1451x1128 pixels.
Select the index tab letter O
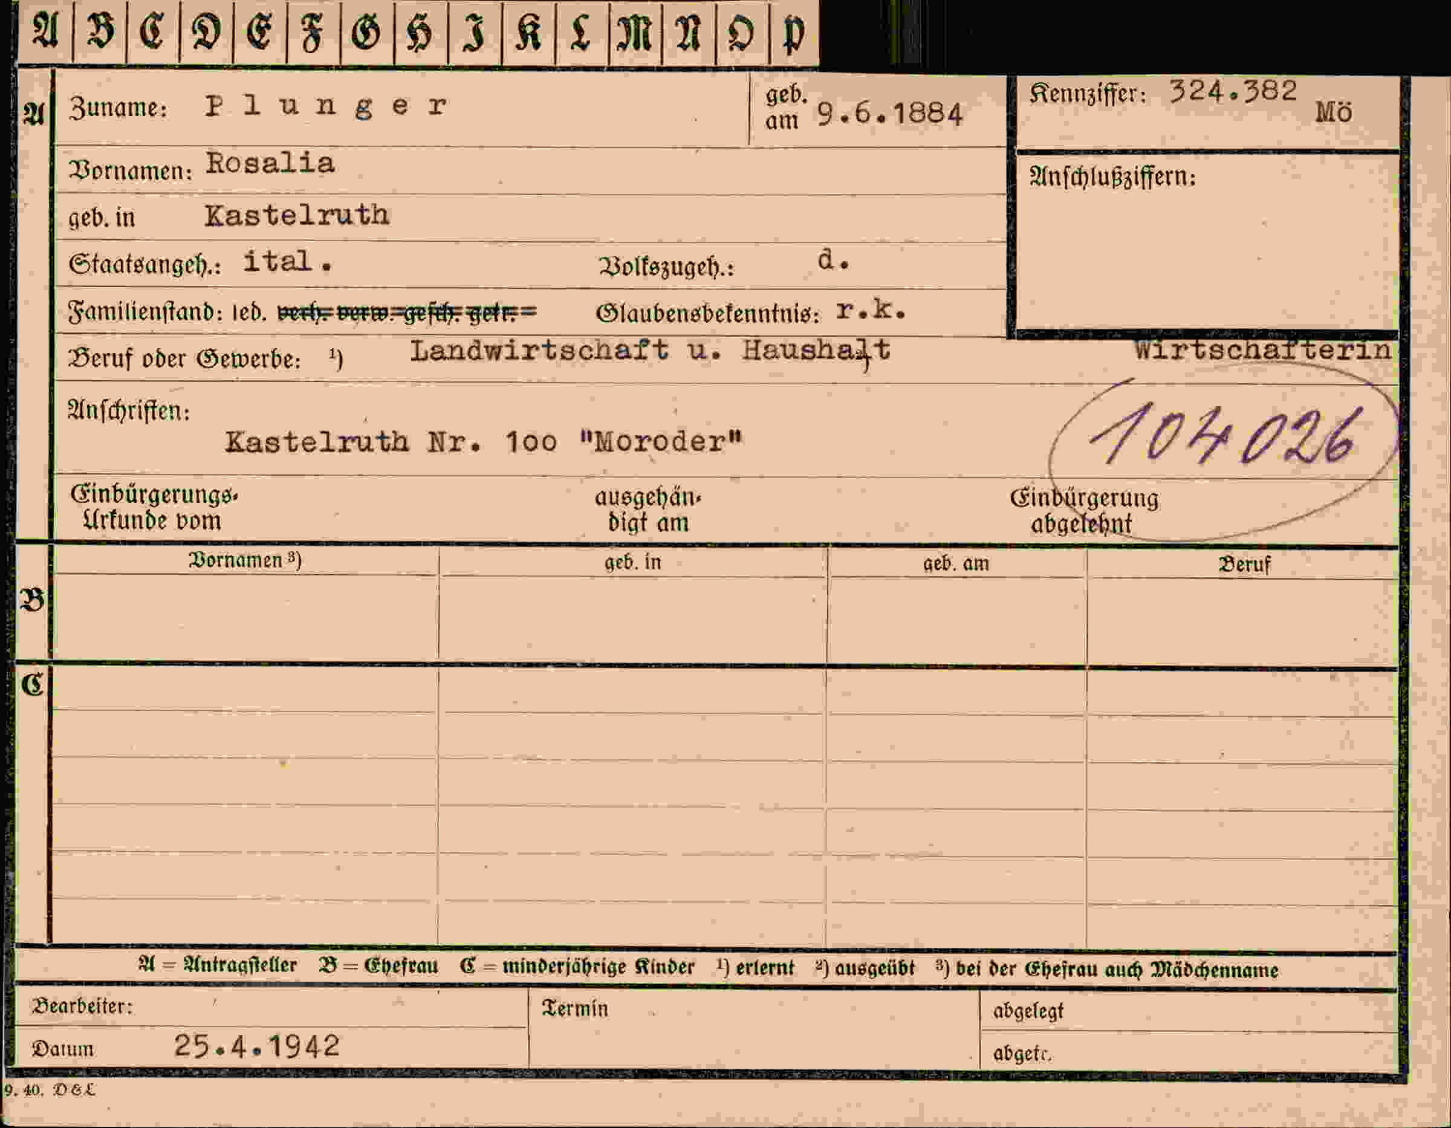click(x=741, y=32)
